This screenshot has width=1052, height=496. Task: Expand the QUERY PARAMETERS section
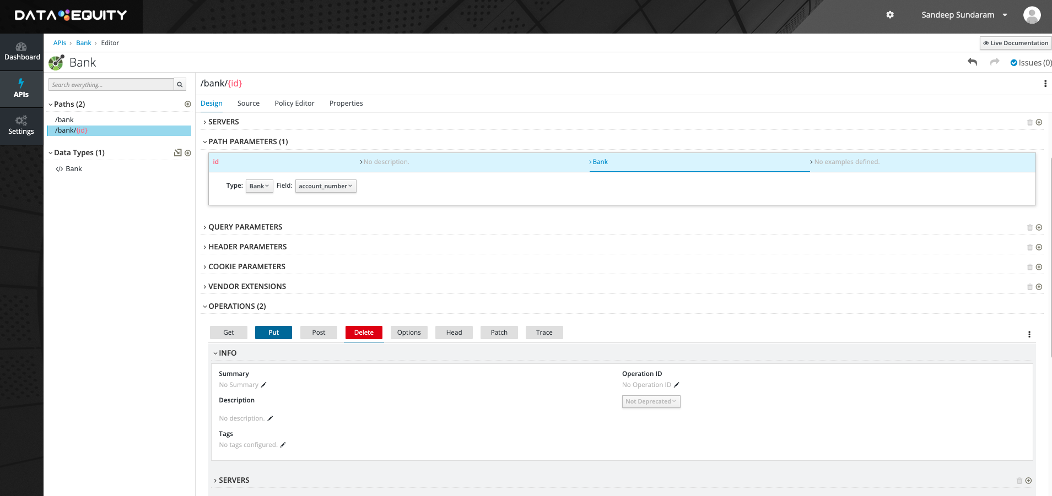242,227
